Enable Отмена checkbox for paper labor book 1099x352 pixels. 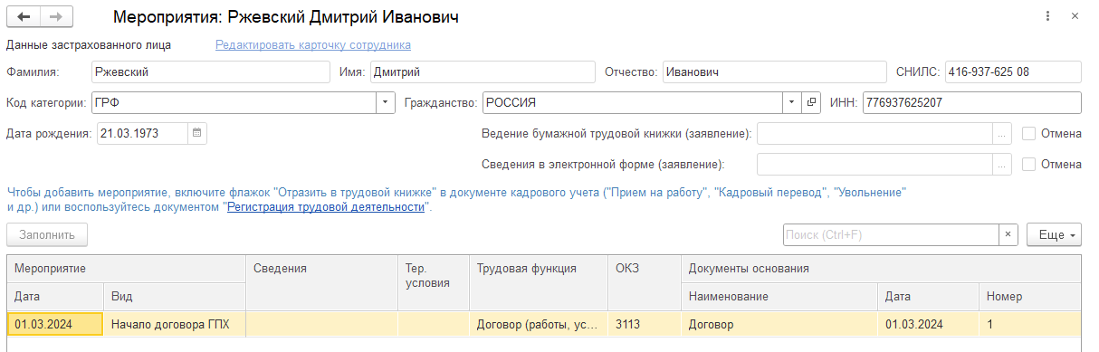[x=1028, y=134]
